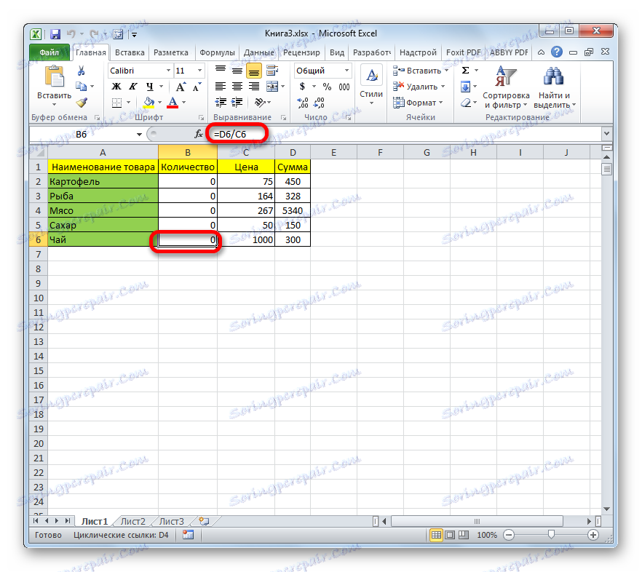Toggle Bold (Ж) formatting

[x=116, y=87]
